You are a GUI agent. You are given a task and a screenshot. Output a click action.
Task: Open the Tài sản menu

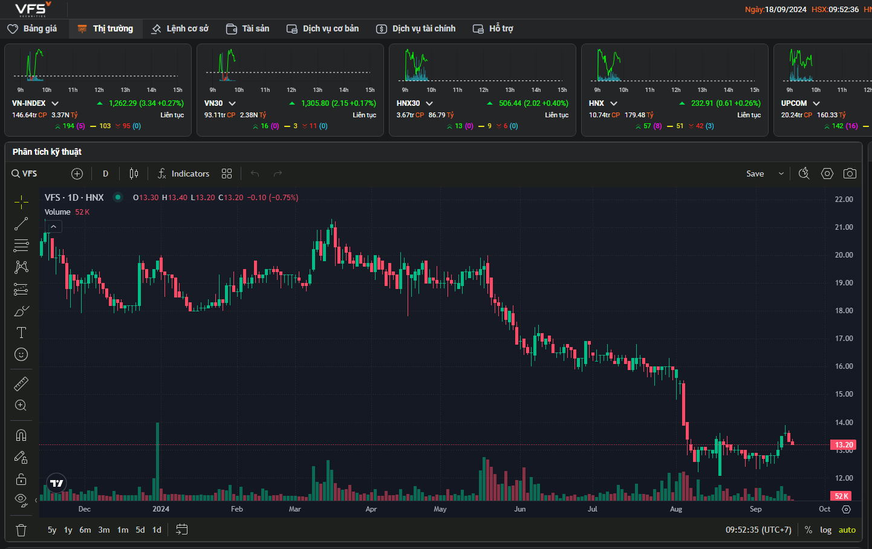click(x=247, y=28)
